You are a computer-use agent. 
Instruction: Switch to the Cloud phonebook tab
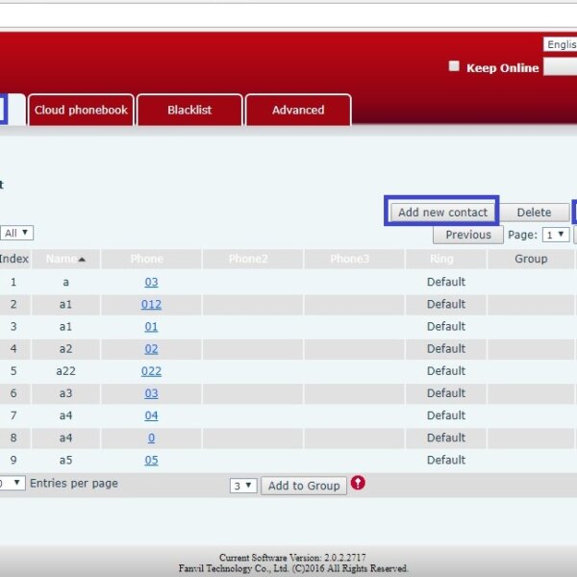81,110
